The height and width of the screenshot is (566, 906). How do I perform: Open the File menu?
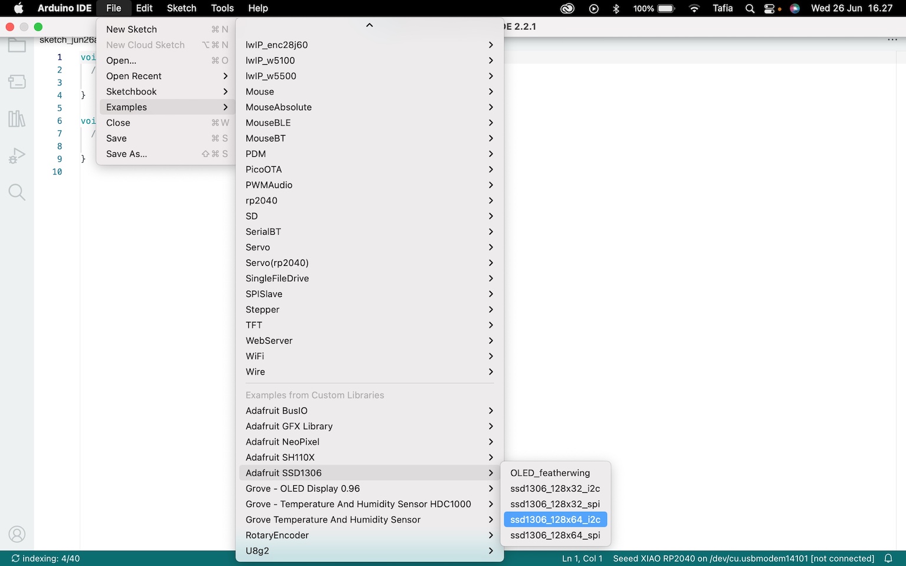114,8
